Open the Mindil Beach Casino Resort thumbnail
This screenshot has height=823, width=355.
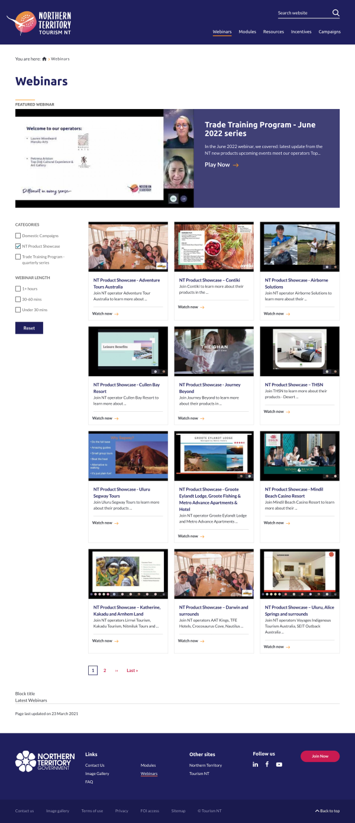click(299, 456)
